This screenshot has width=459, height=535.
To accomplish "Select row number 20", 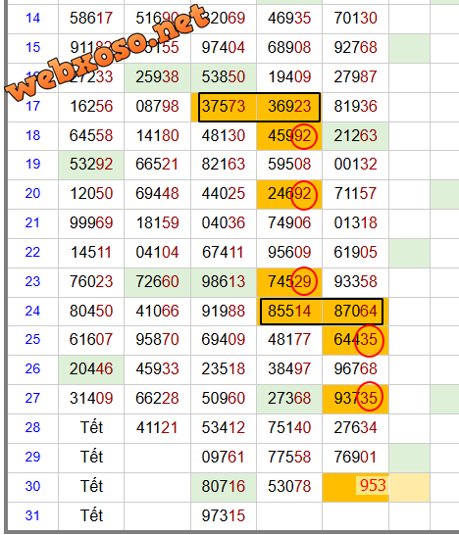I will click(32, 193).
